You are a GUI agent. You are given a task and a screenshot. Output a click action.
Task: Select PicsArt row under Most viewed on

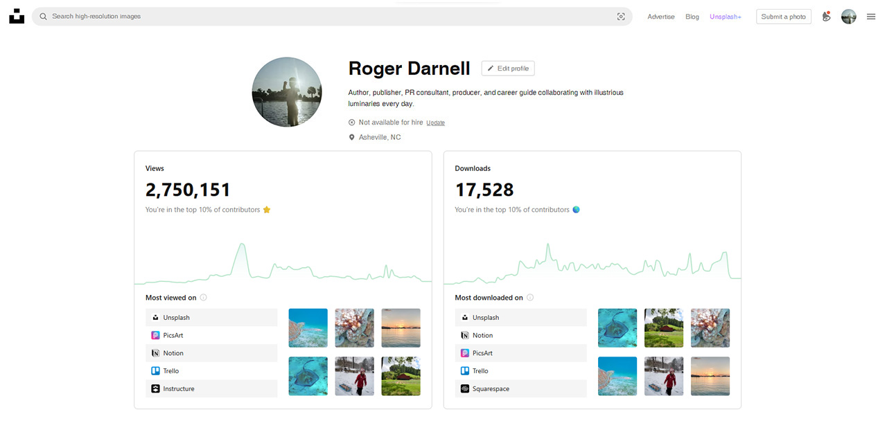click(211, 335)
